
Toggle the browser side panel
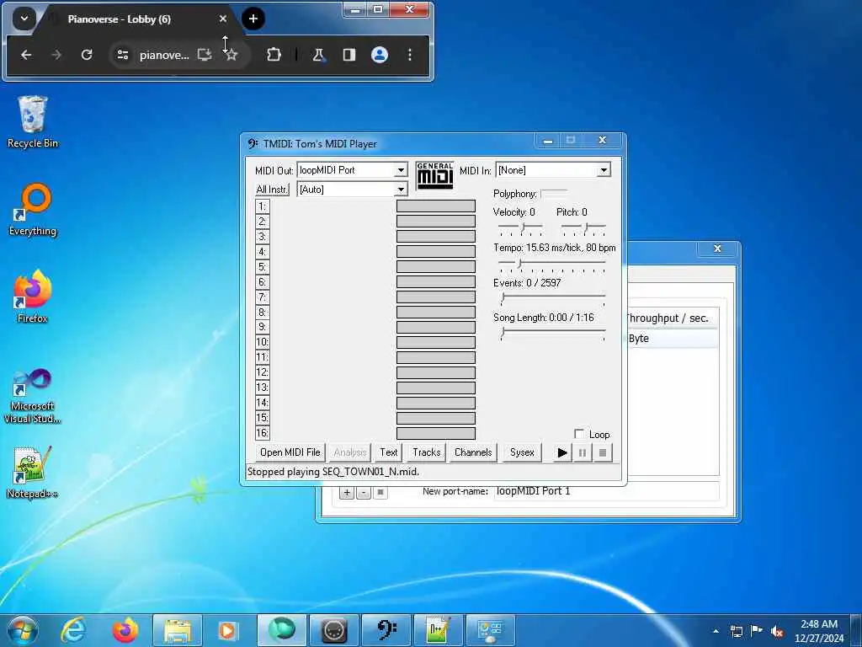coord(349,55)
